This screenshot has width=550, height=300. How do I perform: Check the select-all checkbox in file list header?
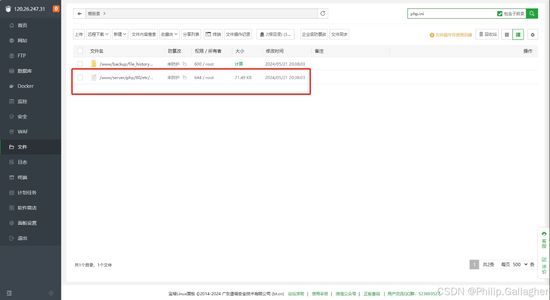click(80, 51)
